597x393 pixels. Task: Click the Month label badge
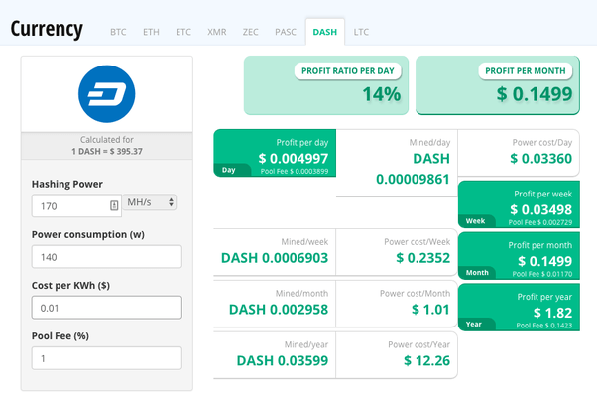tap(477, 273)
